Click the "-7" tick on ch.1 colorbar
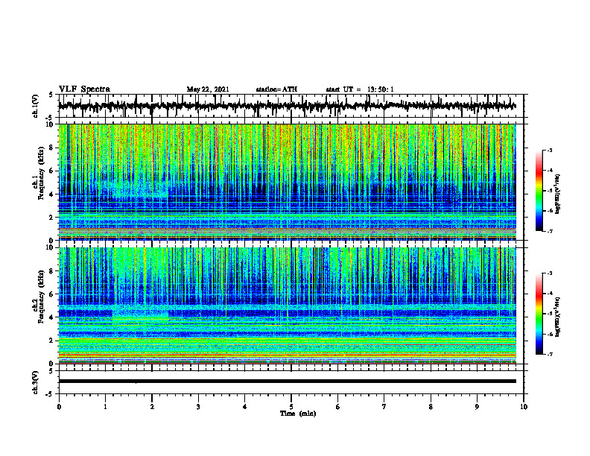Screen dimensions: 590x456 pyautogui.click(x=550, y=231)
